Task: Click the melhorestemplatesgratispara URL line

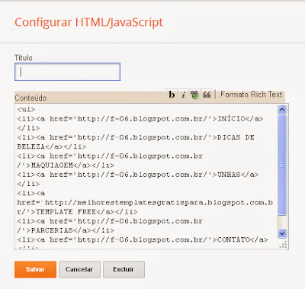Action: coord(145,203)
